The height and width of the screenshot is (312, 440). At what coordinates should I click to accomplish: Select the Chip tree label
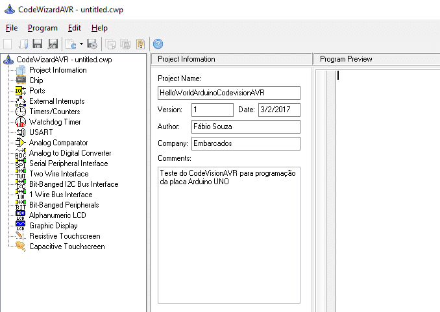[36, 80]
